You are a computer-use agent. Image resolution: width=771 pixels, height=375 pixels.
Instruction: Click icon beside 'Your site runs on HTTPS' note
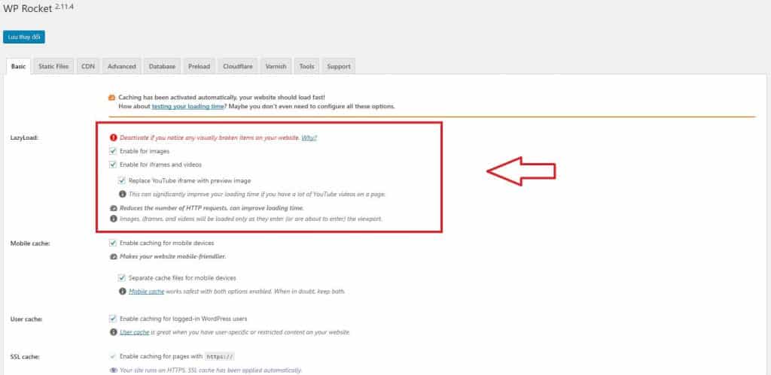click(113, 370)
